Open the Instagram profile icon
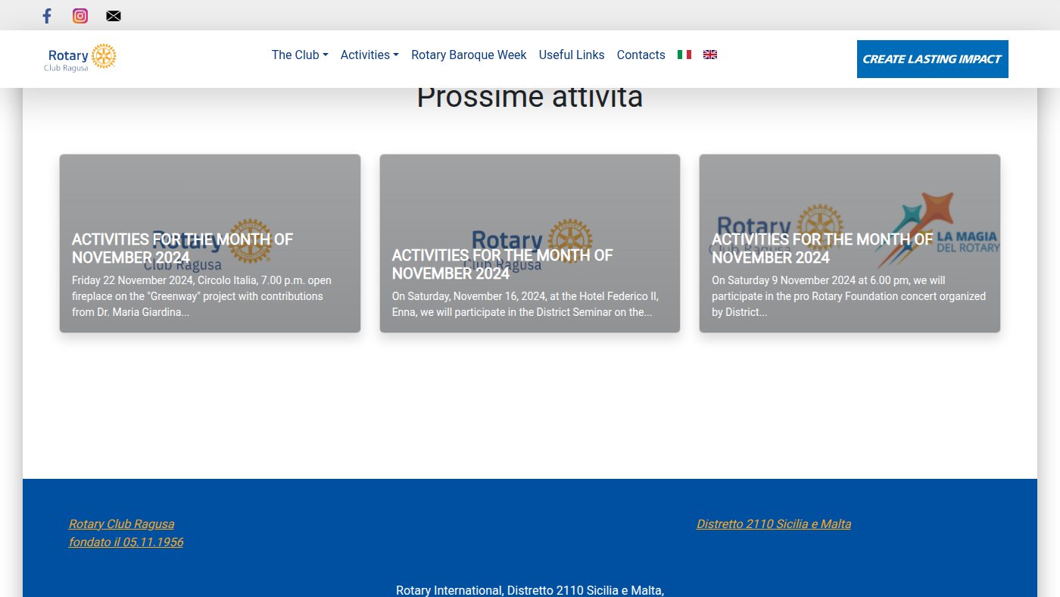The width and height of the screenshot is (1060, 597). (80, 16)
